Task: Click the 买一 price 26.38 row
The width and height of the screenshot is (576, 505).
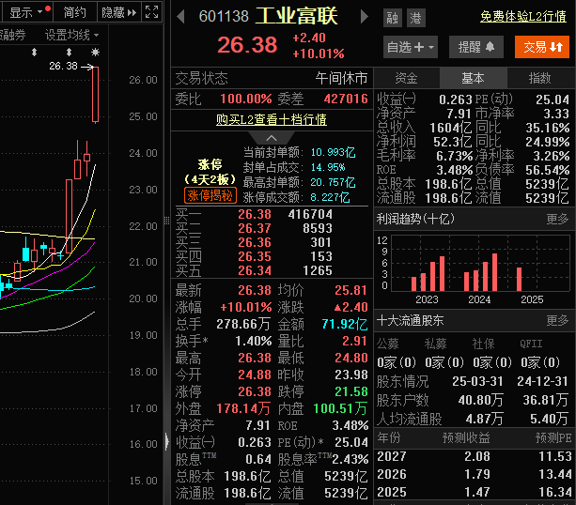Action: pos(272,214)
